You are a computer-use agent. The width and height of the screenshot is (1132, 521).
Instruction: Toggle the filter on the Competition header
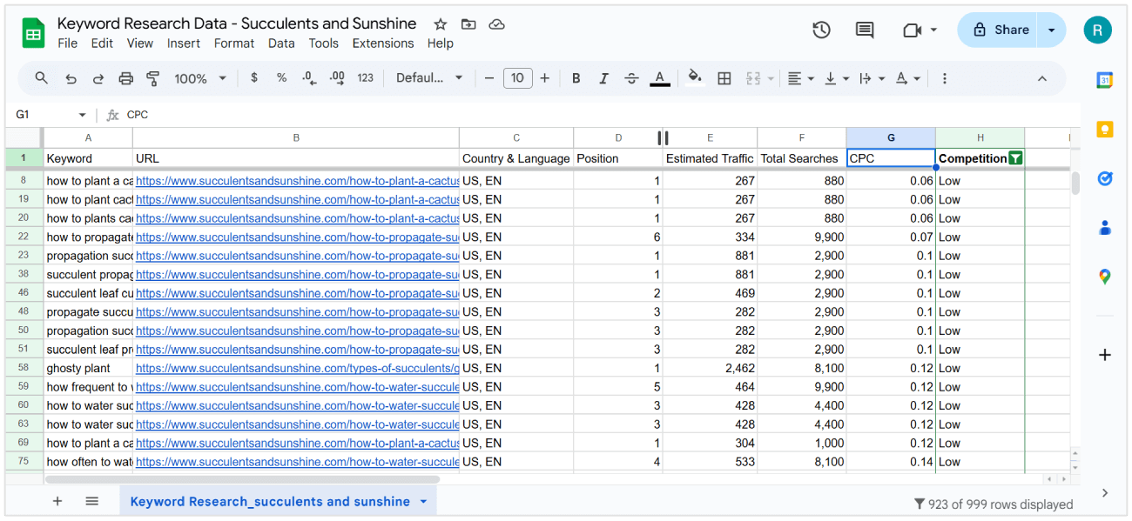point(1016,158)
